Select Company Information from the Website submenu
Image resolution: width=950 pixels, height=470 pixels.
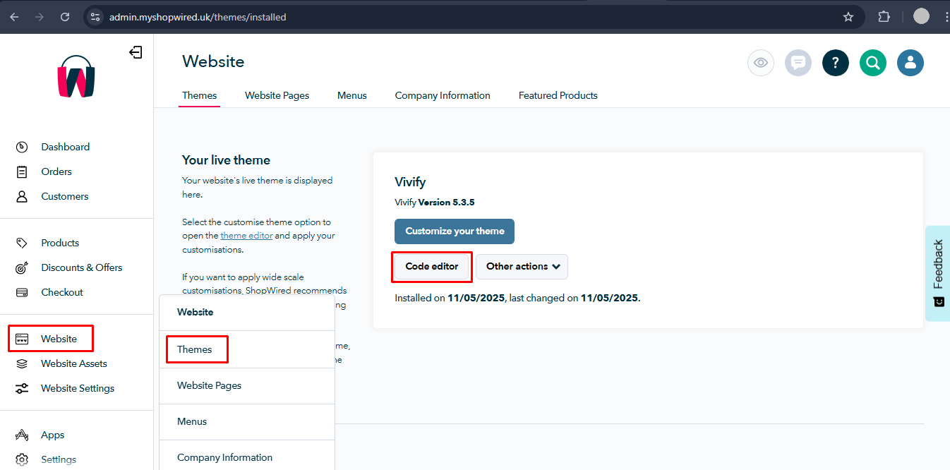[x=224, y=457]
